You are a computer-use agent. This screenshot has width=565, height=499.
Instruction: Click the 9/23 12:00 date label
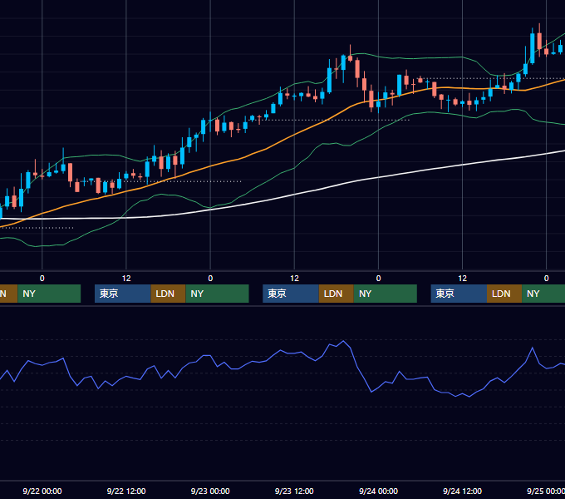[294, 491]
